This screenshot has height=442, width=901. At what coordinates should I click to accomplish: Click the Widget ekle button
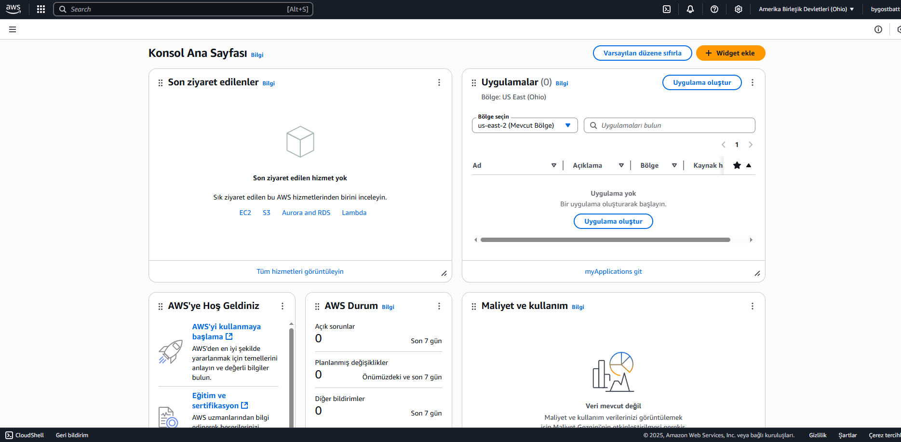pos(731,53)
